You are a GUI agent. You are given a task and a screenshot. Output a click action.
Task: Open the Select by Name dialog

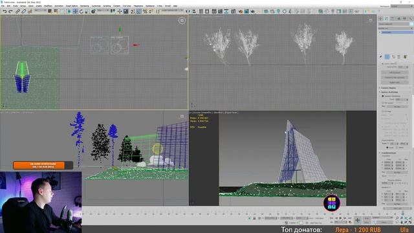[56, 12]
